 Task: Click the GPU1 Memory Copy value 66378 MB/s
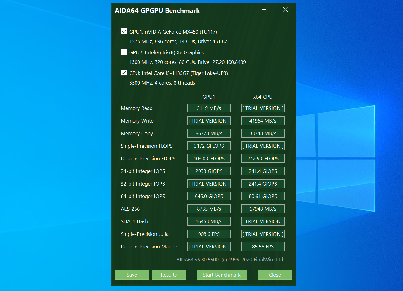tap(209, 133)
